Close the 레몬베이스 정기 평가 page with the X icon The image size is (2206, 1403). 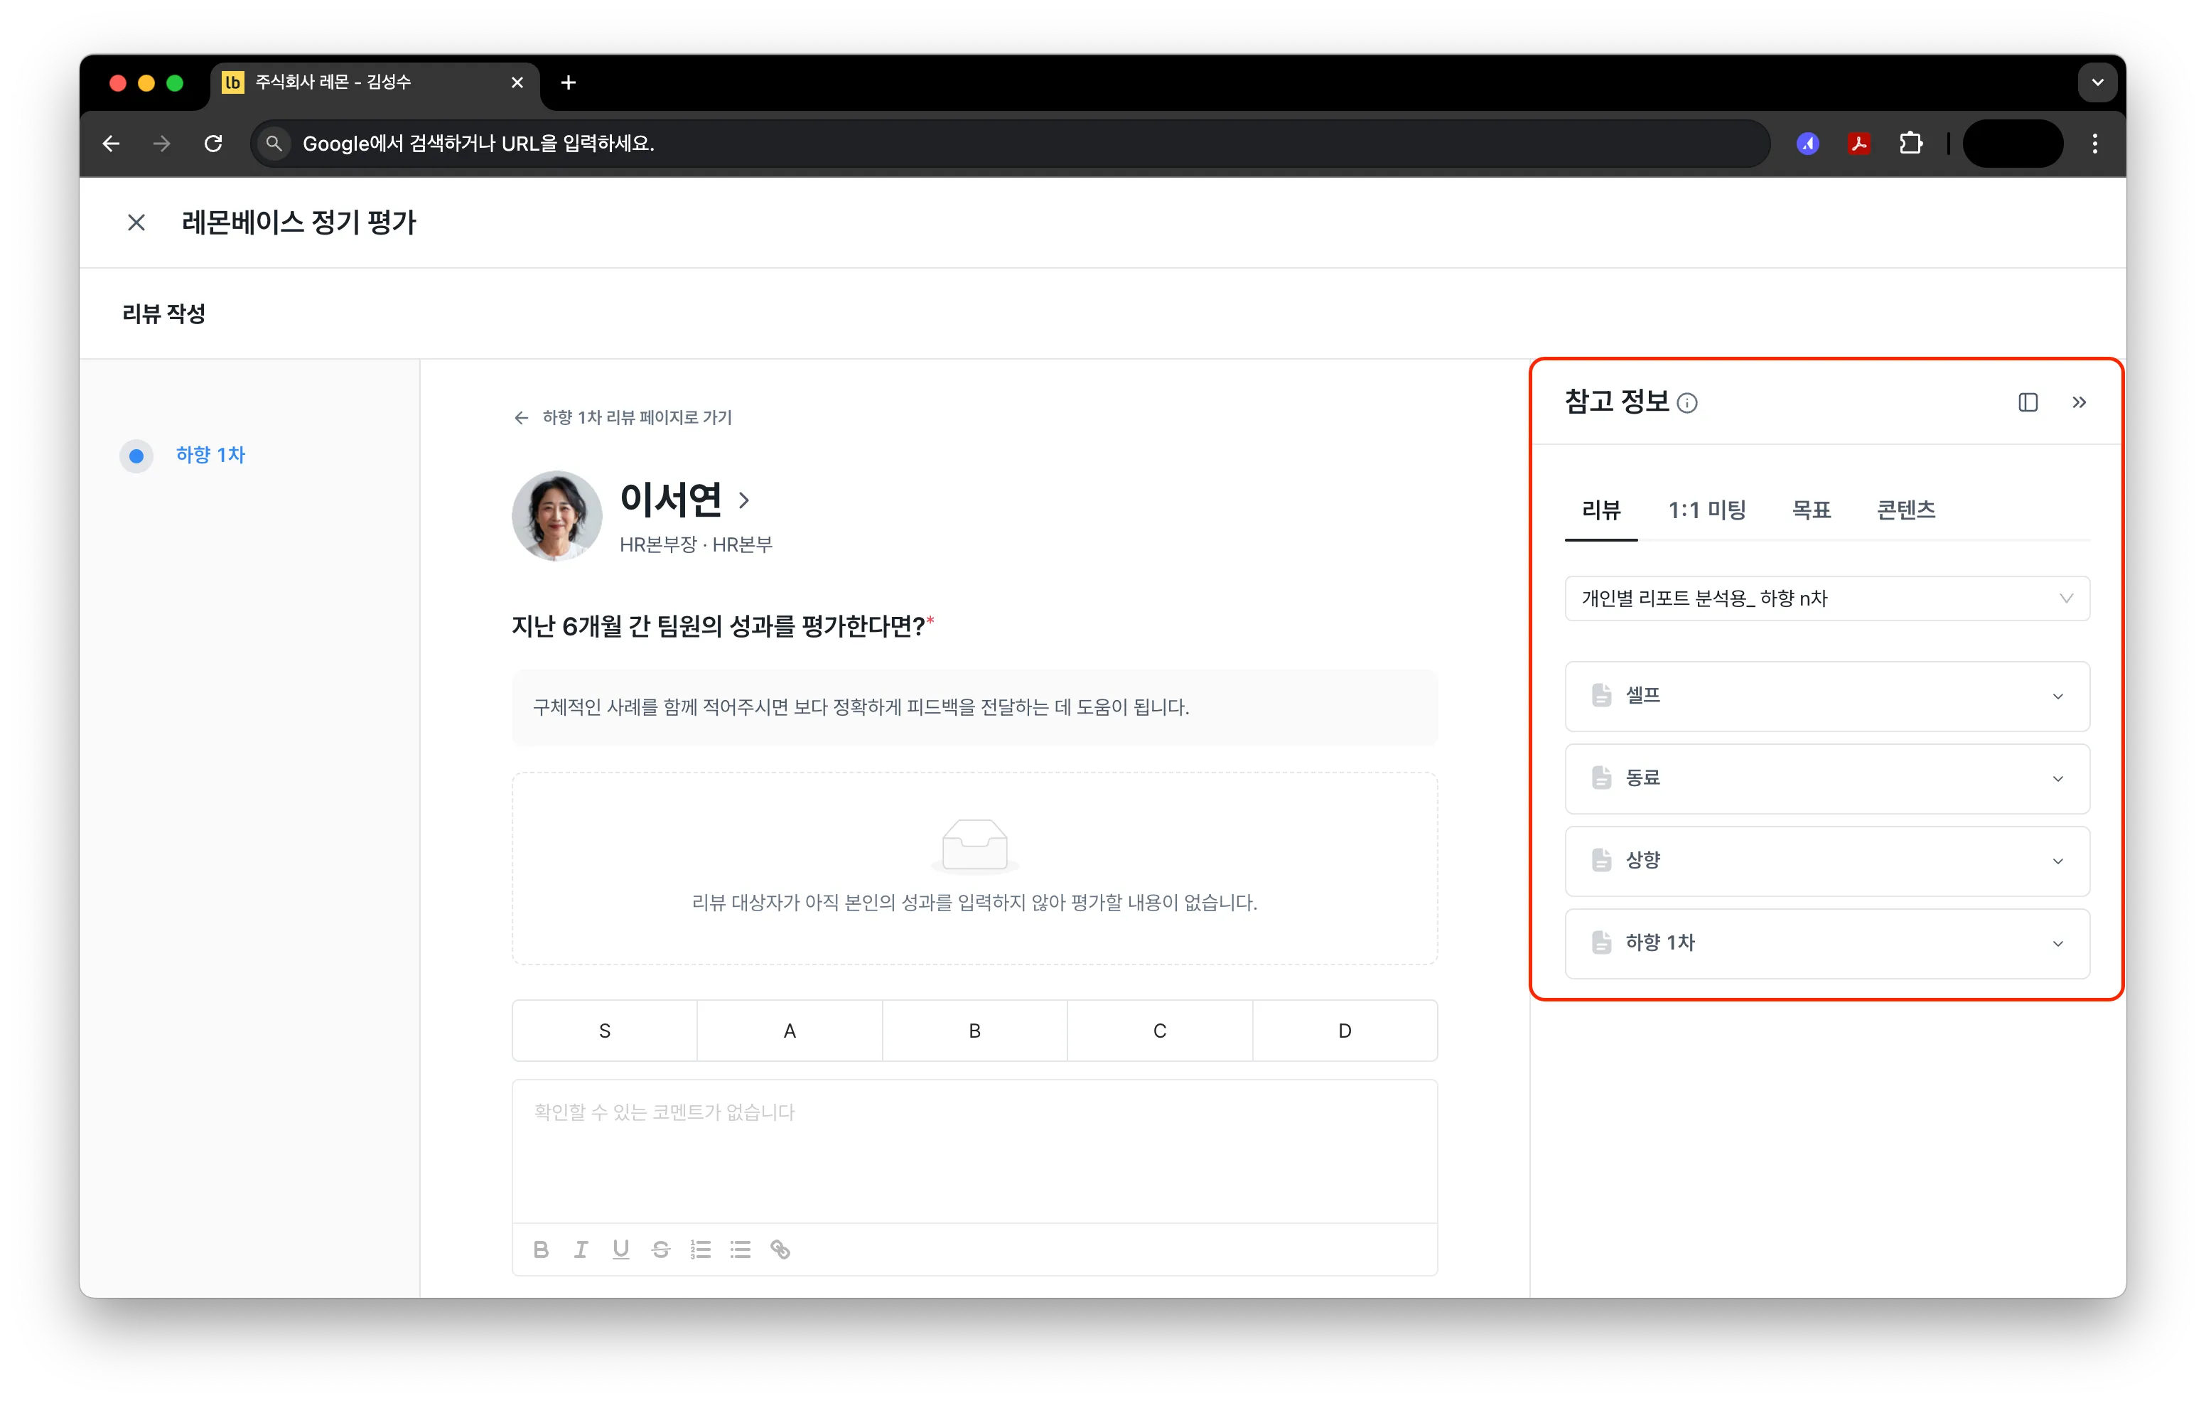click(x=136, y=222)
